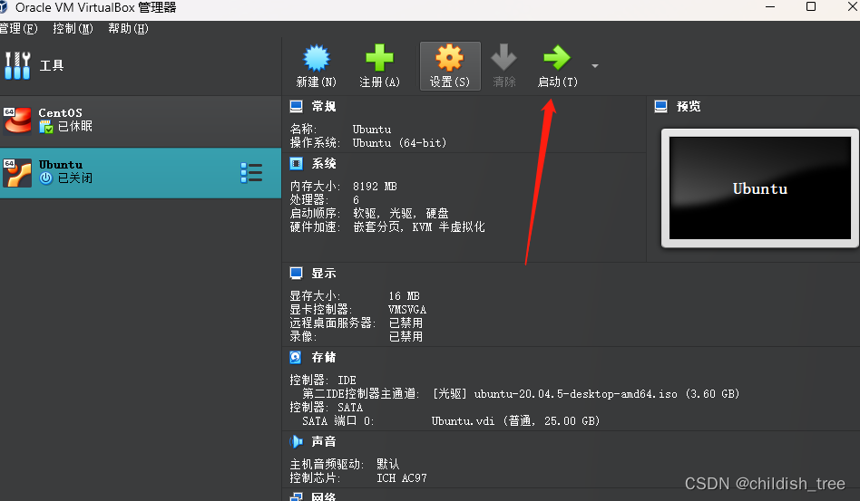Click the Ubuntu preview thumbnail
Image resolution: width=860 pixels, height=501 pixels.
click(x=760, y=188)
